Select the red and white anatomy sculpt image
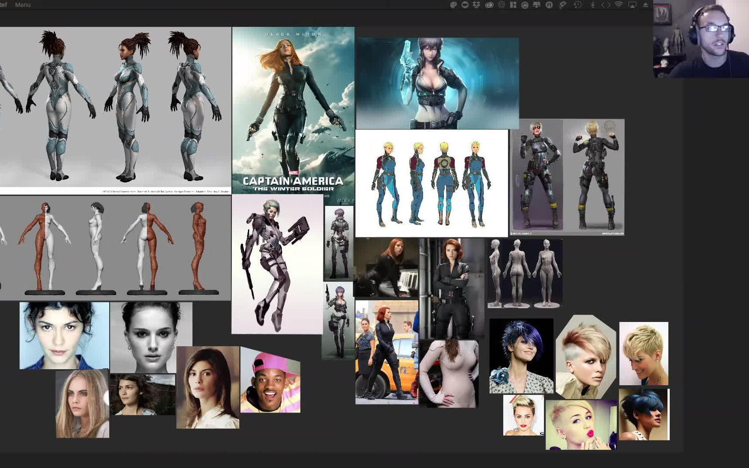 click(115, 248)
